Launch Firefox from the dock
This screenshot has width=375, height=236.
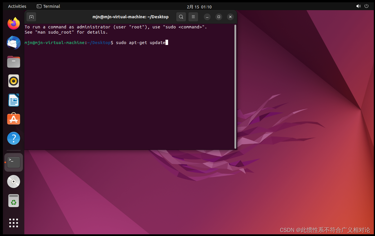point(13,23)
